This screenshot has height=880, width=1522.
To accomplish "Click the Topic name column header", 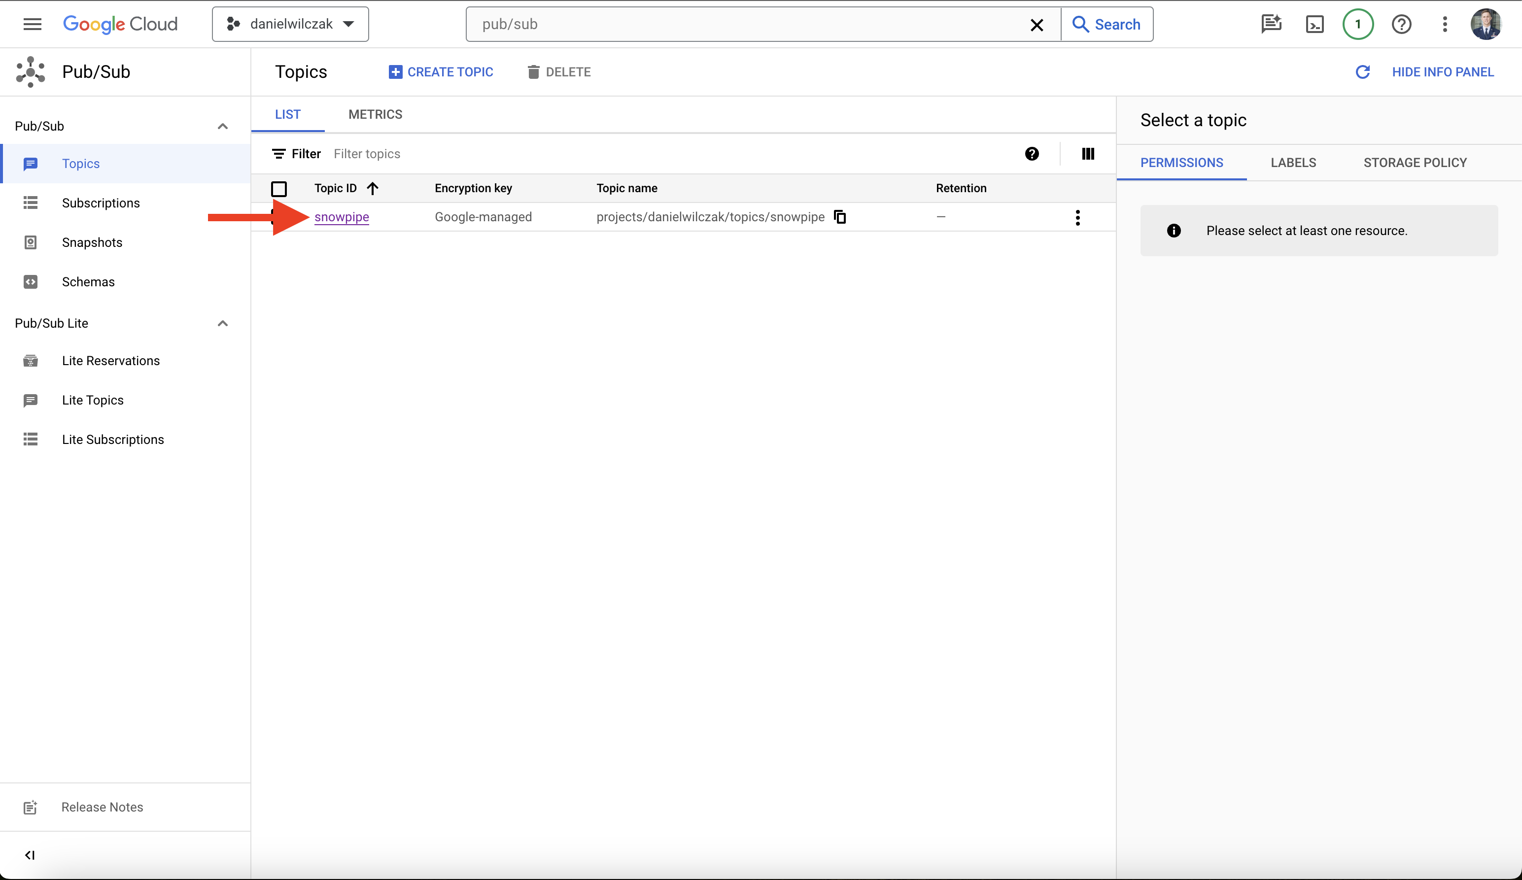I will pos(627,188).
